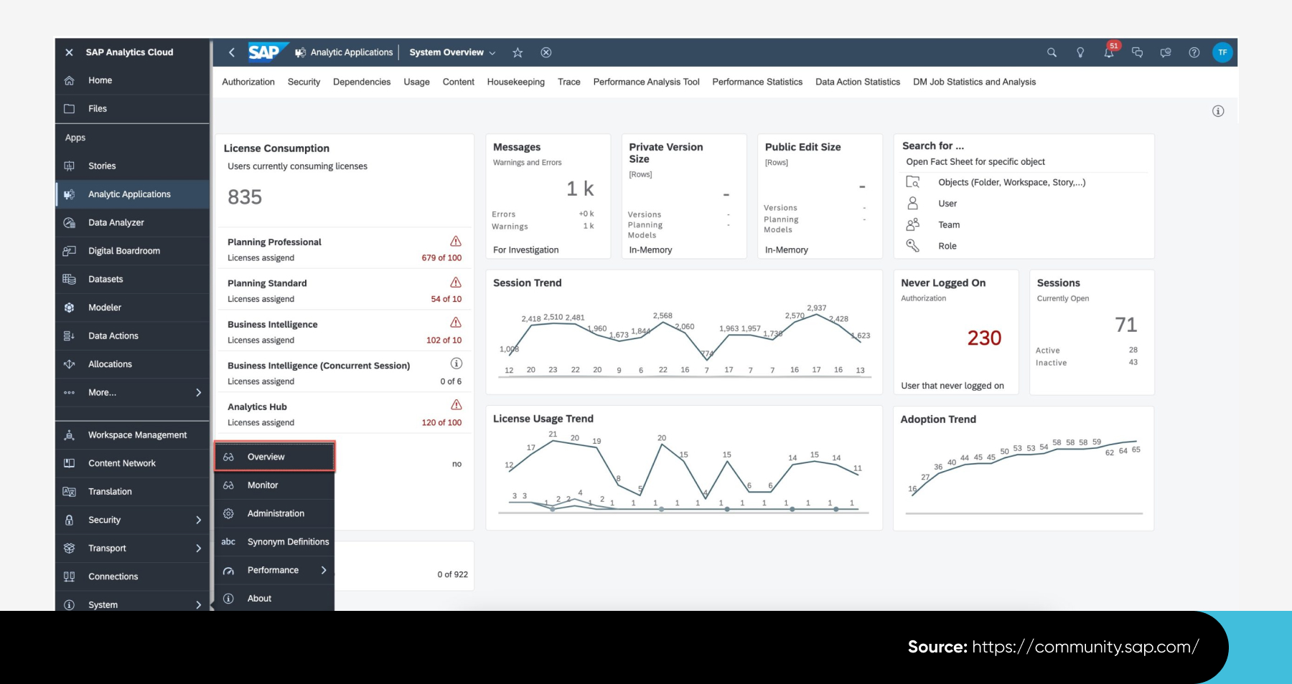This screenshot has height=684, width=1292.
Task: Open the Allocations icon in sidebar
Action: point(70,364)
